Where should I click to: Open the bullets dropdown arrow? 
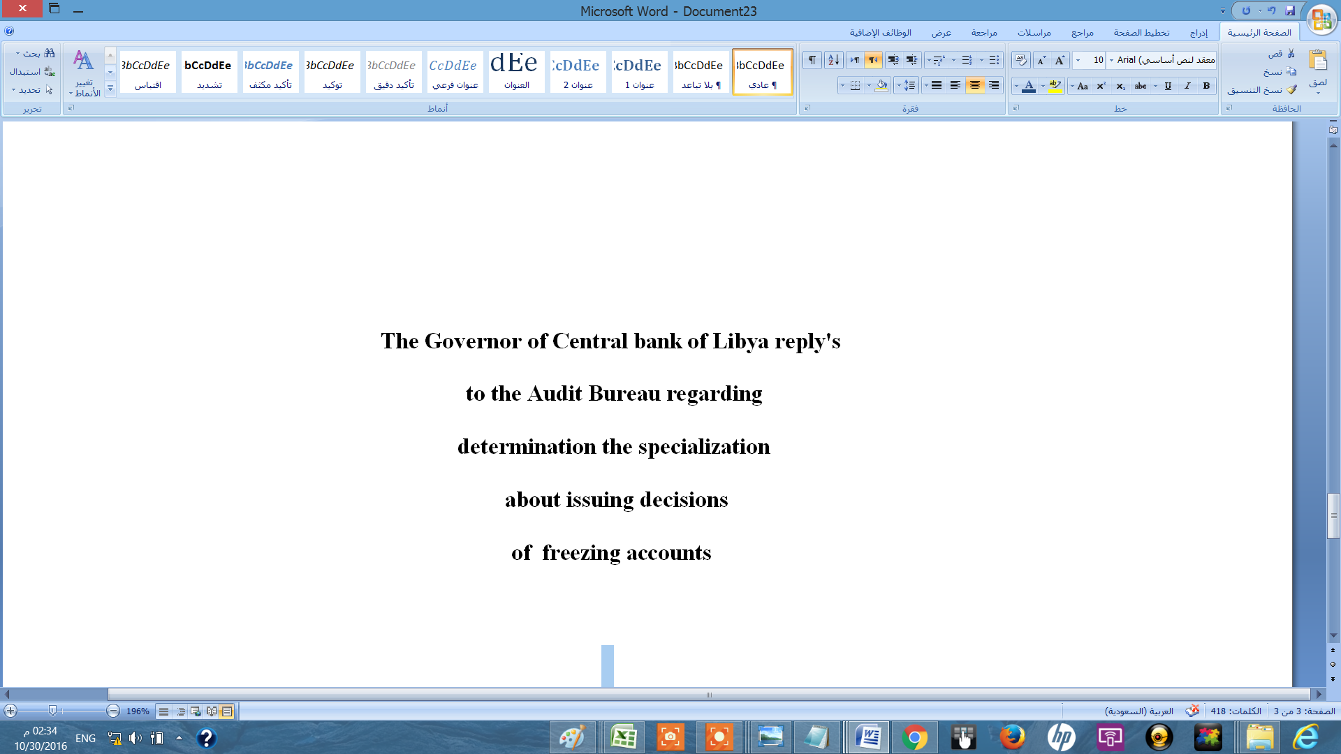click(981, 60)
